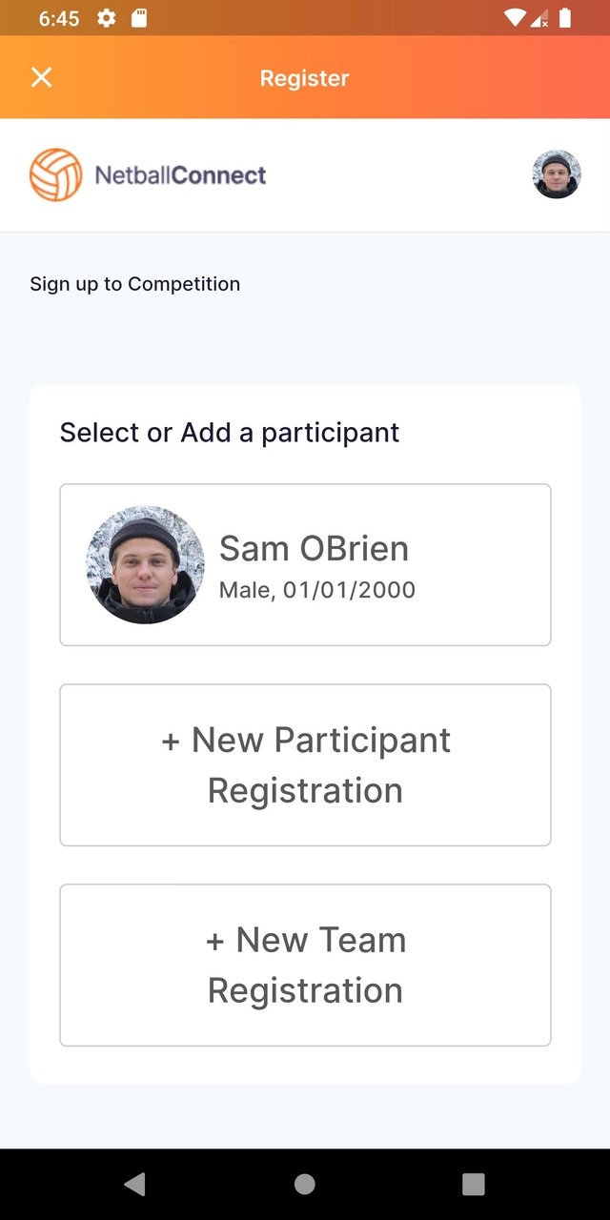Tap the SD card status bar icon
The height and width of the screenshot is (1220, 610).
point(139,18)
